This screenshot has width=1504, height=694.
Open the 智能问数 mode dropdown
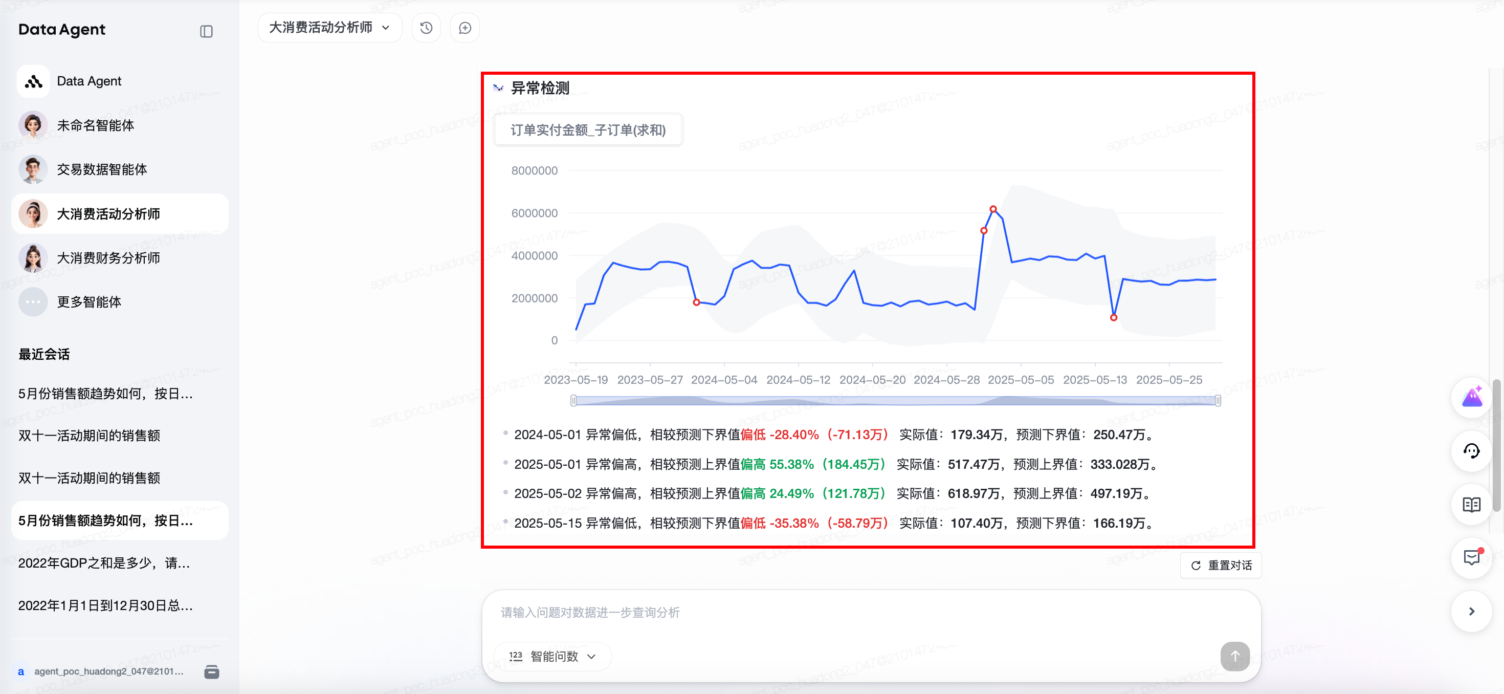pyautogui.click(x=552, y=656)
